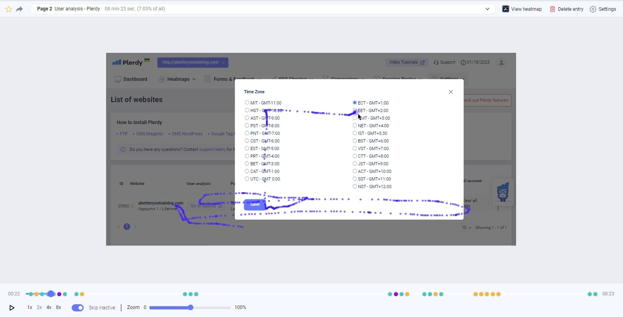Click the Plerdy logo
The image size is (623, 317).
(131, 62)
